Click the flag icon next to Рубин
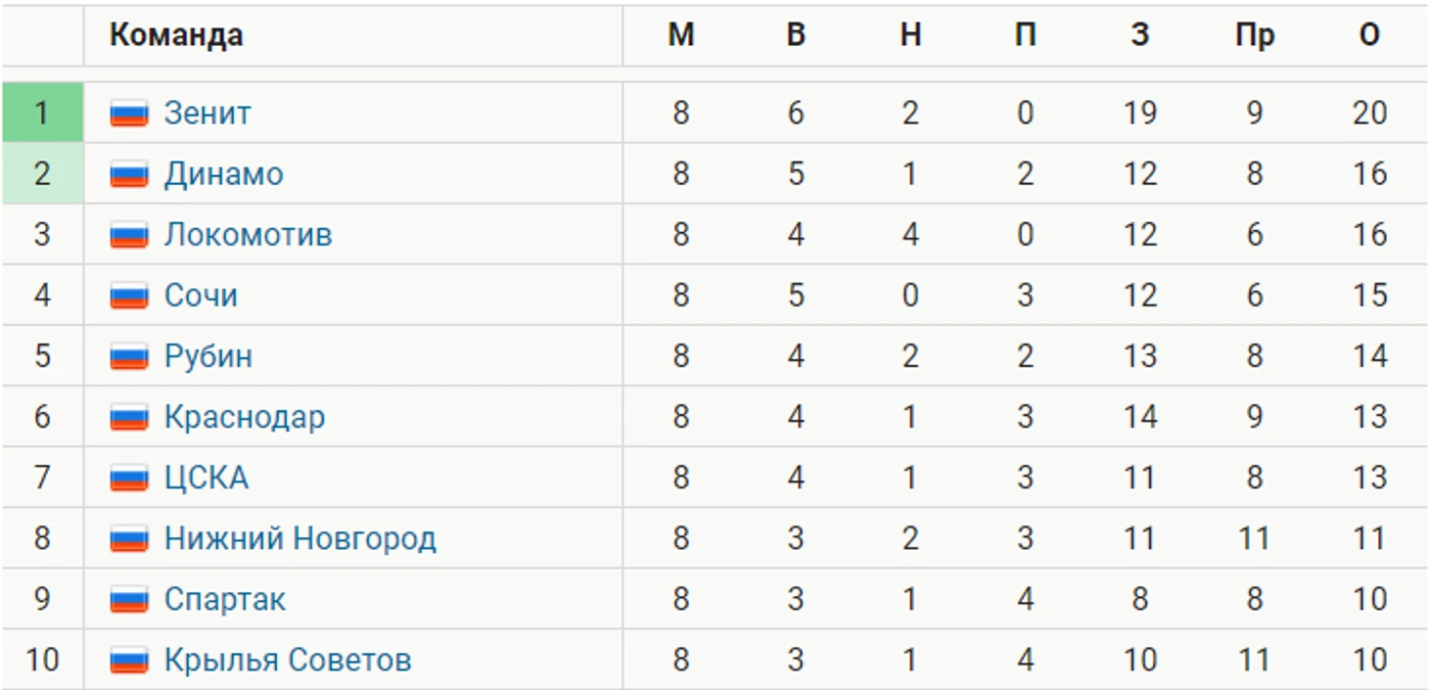The height and width of the screenshot is (690, 1429). (x=128, y=356)
